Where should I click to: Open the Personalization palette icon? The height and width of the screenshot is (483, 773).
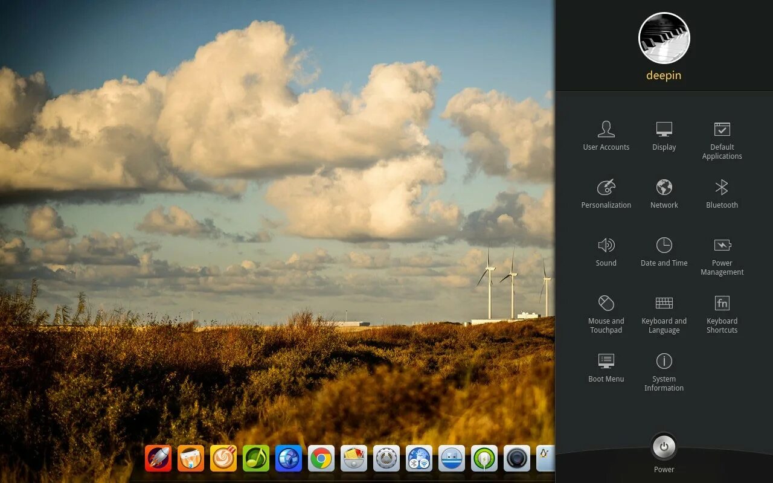[606, 187]
